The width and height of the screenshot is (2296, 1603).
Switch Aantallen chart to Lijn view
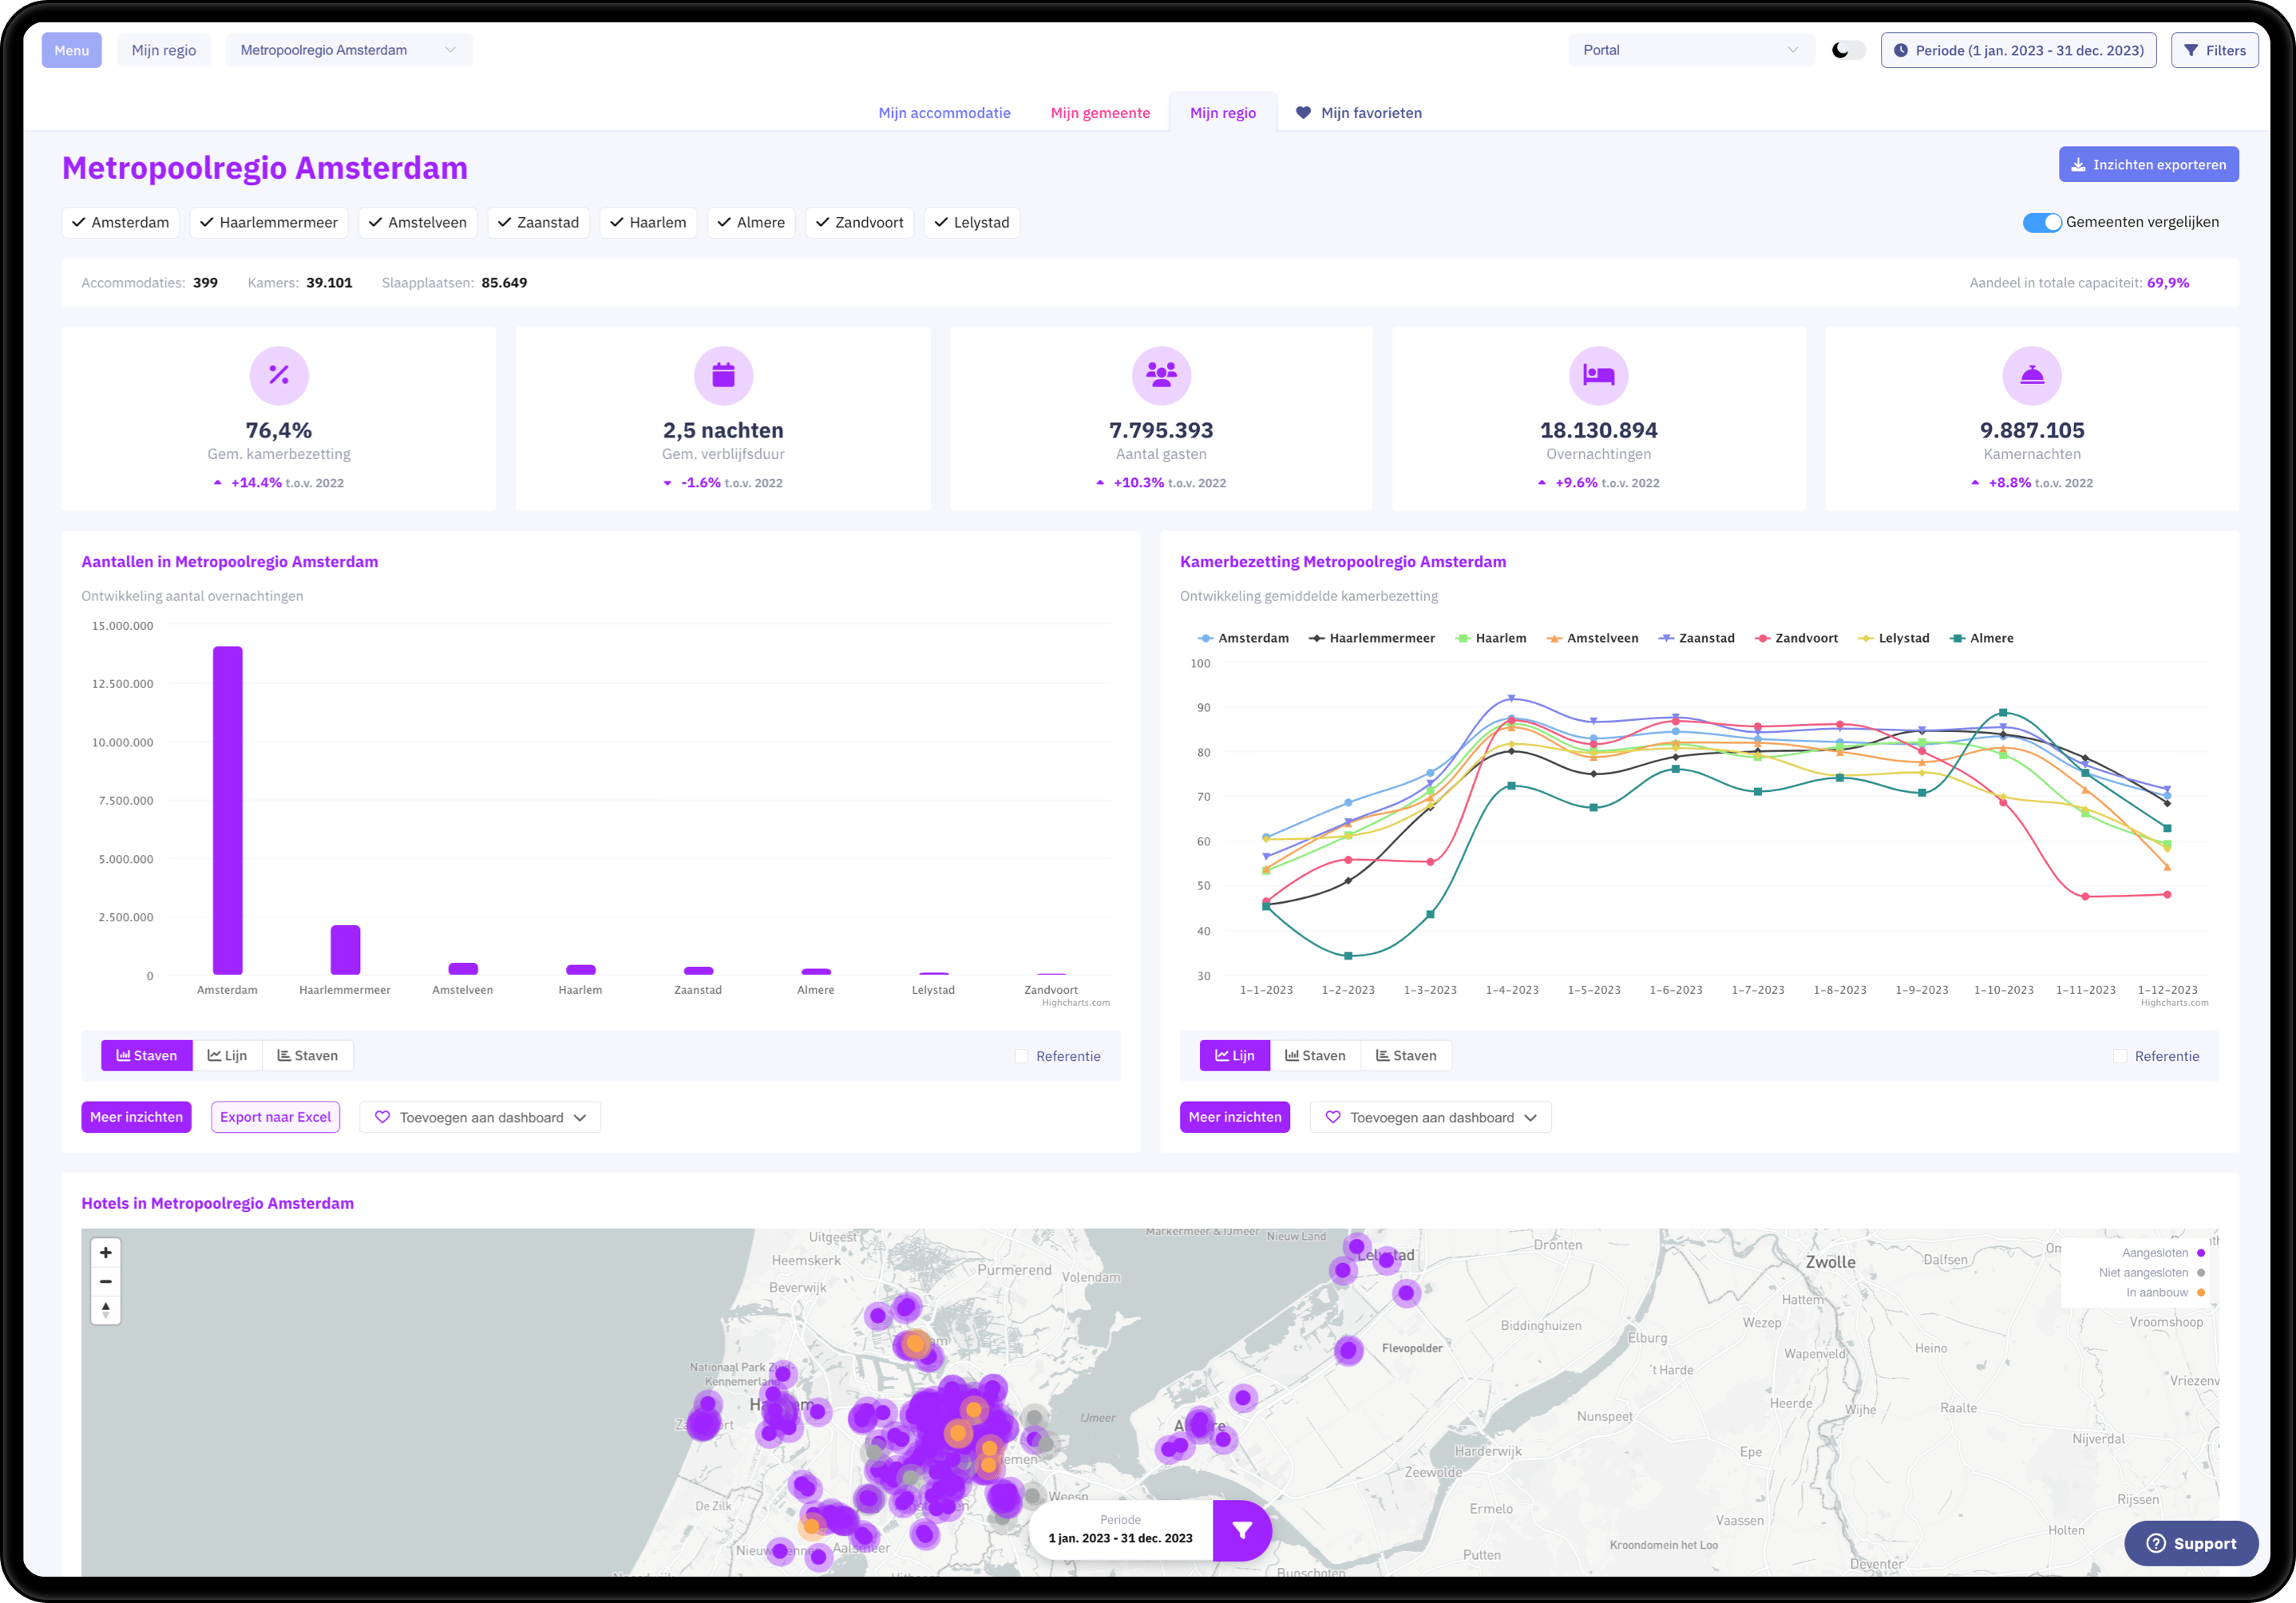(x=227, y=1055)
